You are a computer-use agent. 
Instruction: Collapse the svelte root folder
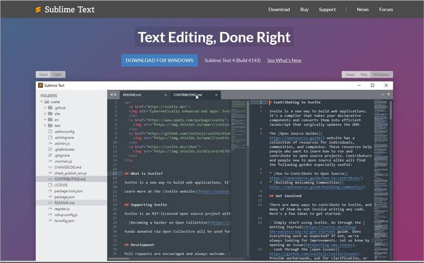tap(42, 102)
